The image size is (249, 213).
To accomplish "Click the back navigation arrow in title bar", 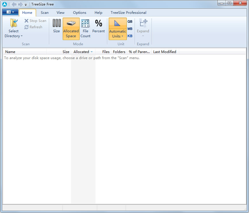I will (14, 4).
